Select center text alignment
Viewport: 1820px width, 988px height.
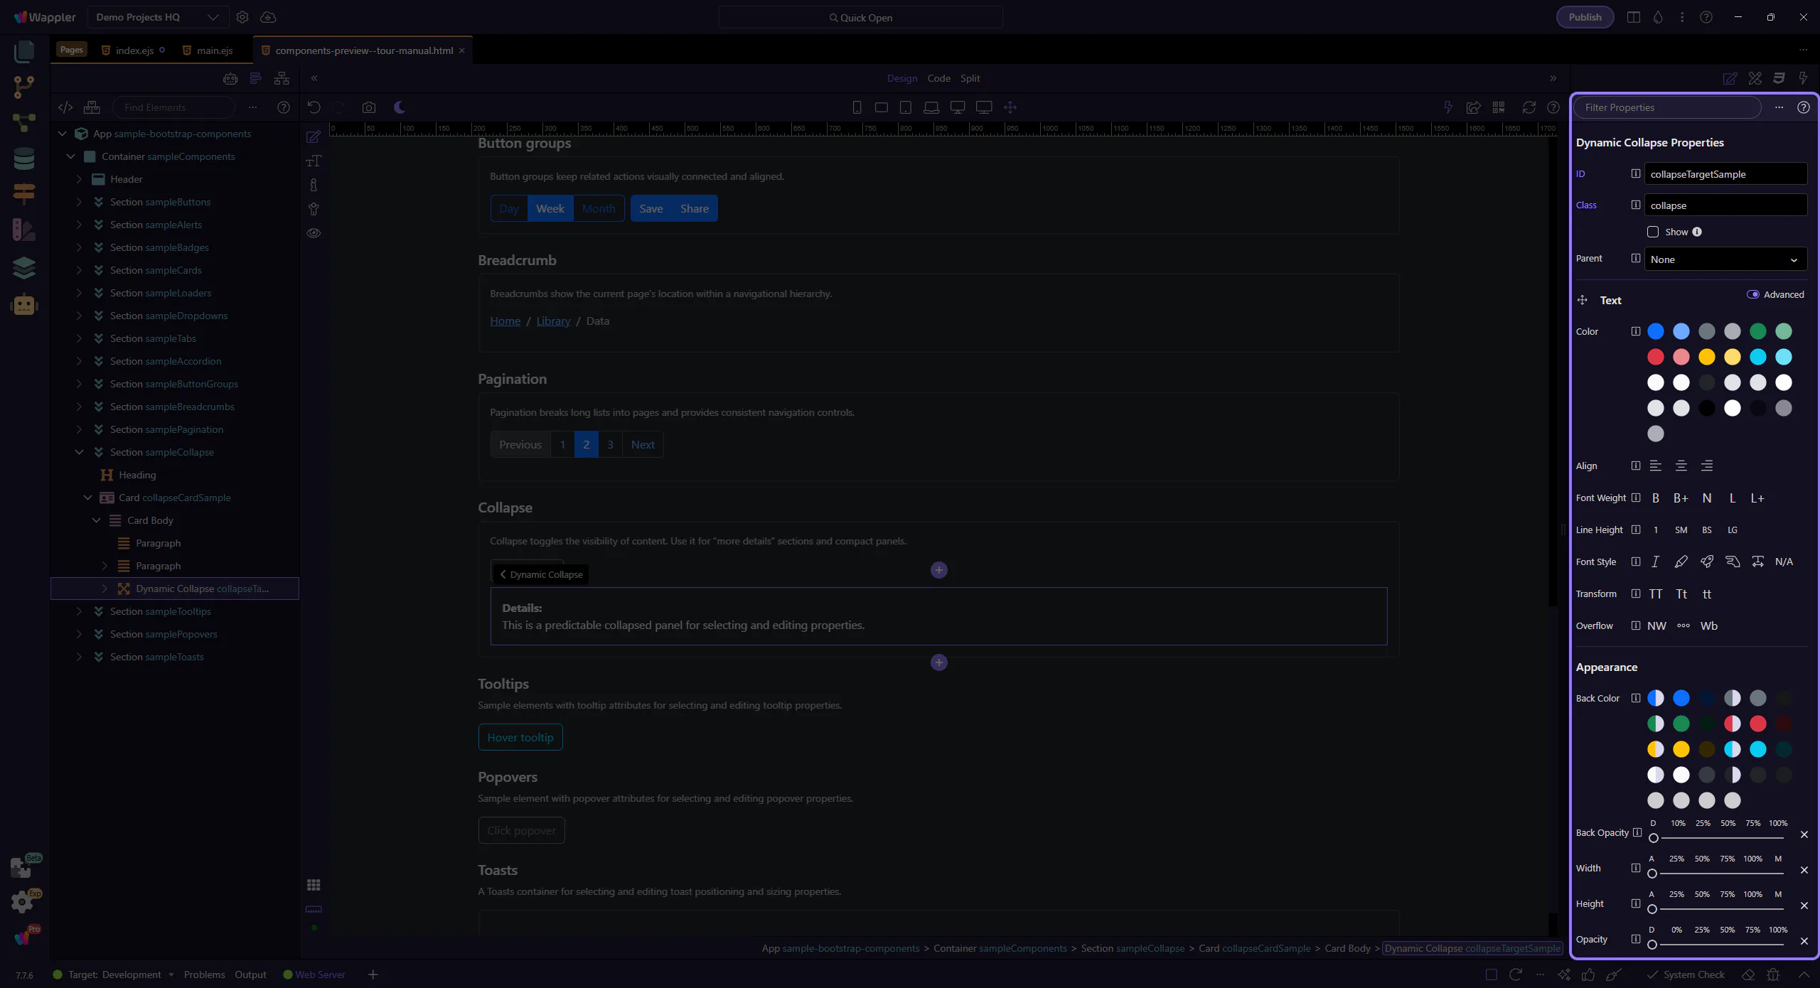tap(1681, 466)
